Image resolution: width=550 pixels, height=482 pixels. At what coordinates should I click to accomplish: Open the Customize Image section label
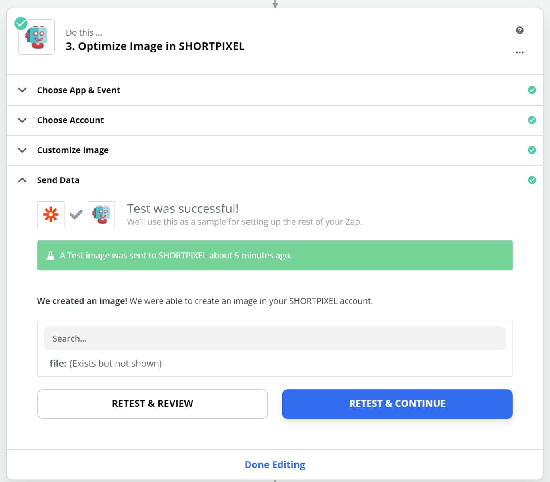point(73,150)
